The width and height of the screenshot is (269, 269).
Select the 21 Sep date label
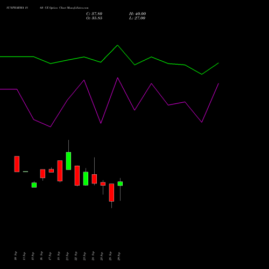[67, 256]
